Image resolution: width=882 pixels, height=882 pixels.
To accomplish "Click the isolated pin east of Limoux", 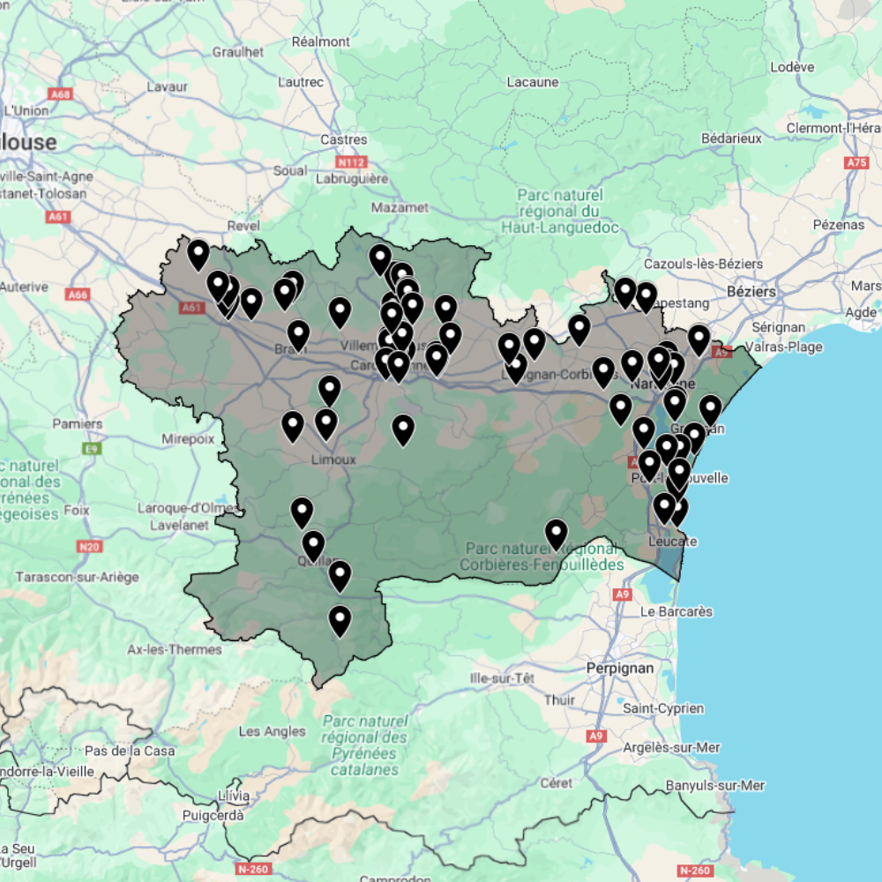I will (x=403, y=430).
